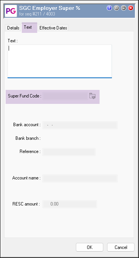Click the restore window icon in title bar
Image resolution: width=139 pixels, height=258 pixels.
(x=116, y=8)
